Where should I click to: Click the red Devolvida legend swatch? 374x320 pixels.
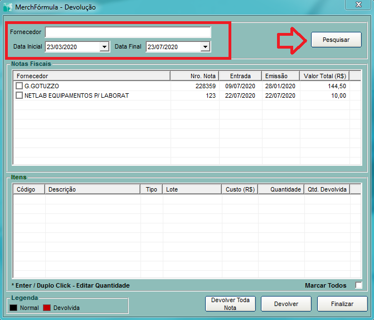(x=47, y=308)
